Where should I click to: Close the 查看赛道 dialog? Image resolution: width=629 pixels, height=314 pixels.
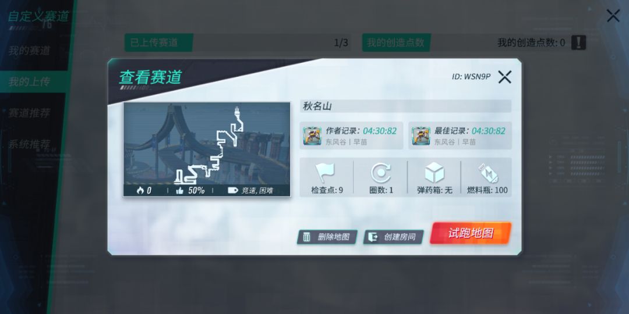(504, 77)
